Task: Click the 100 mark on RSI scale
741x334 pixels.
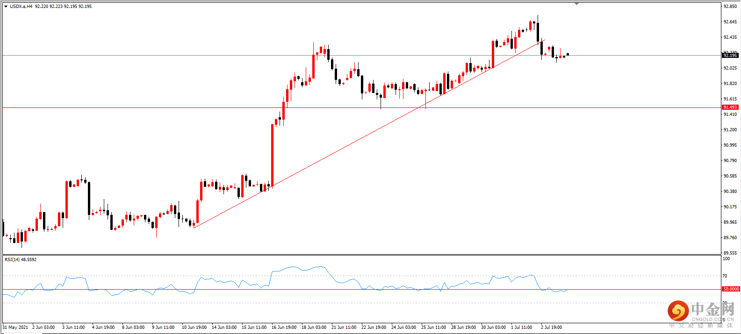Action: pyautogui.click(x=727, y=259)
